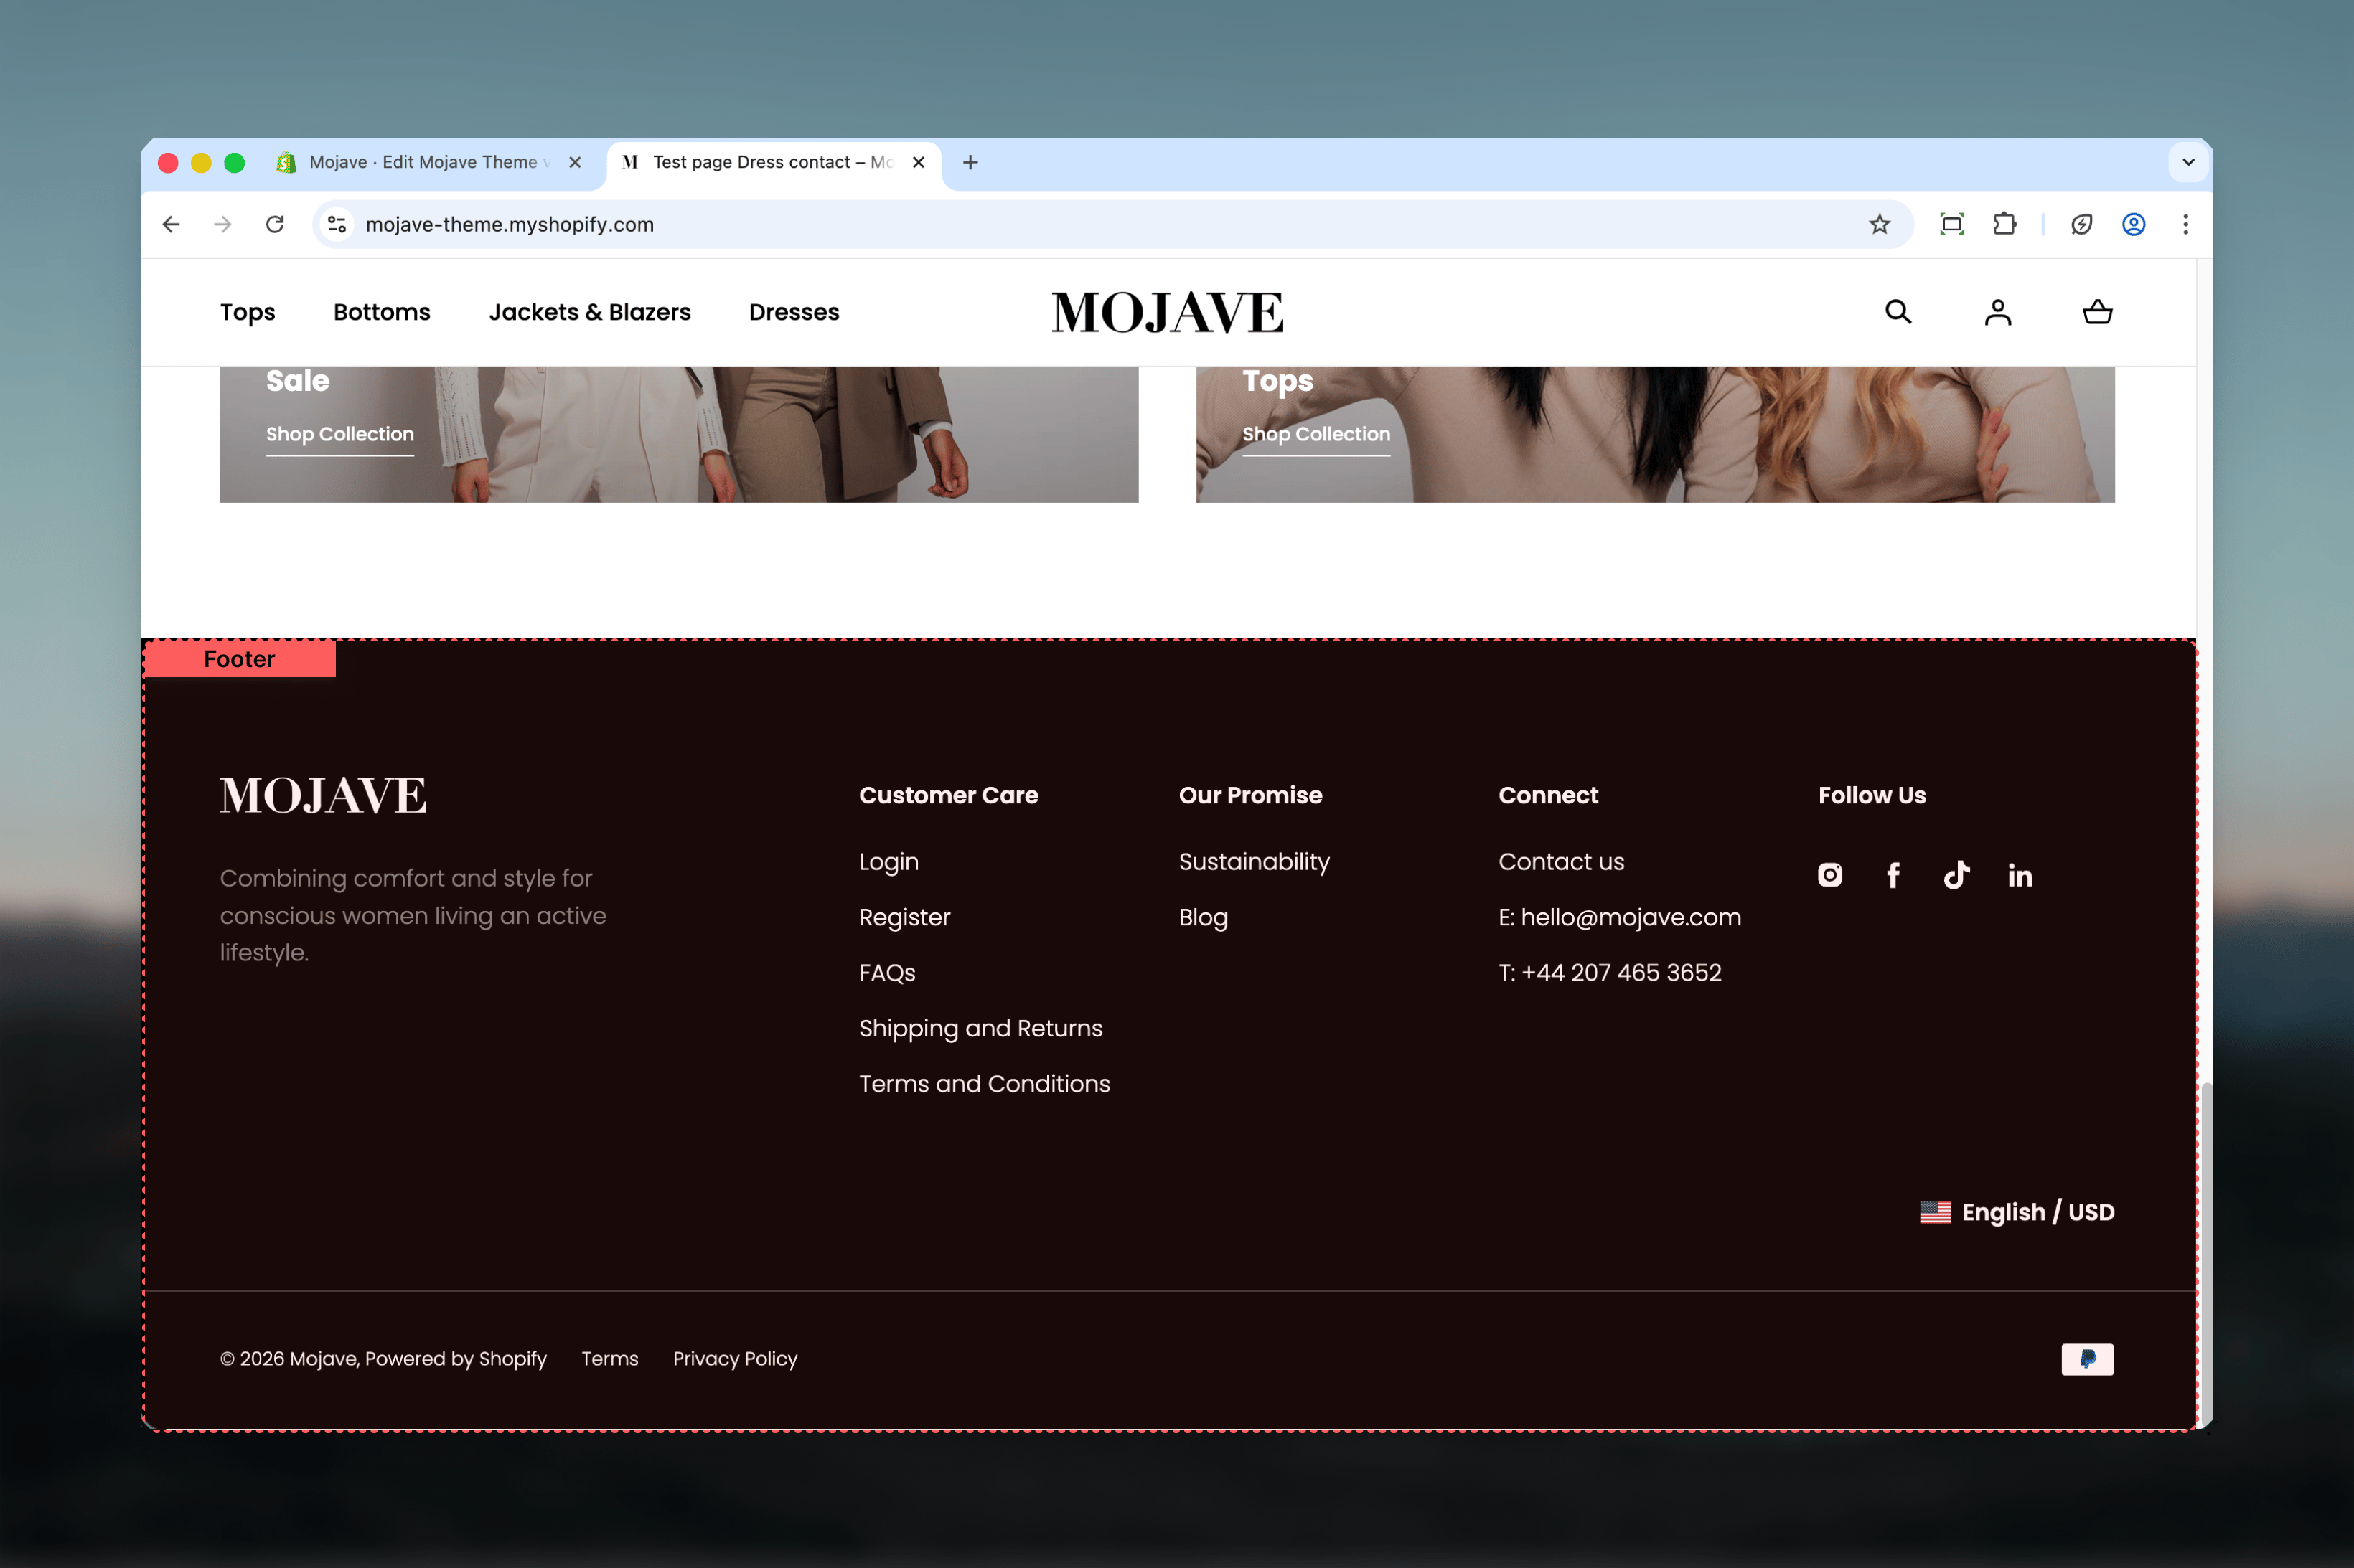This screenshot has height=1568, width=2354.
Task: Reload the current page
Action: [x=275, y=224]
